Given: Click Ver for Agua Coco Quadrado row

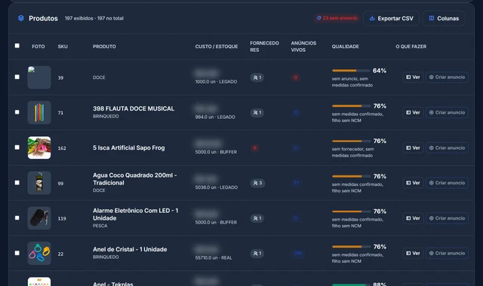Looking at the screenshot, I should 413,183.
